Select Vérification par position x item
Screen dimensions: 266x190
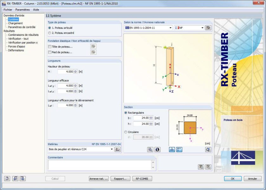pos(23,42)
